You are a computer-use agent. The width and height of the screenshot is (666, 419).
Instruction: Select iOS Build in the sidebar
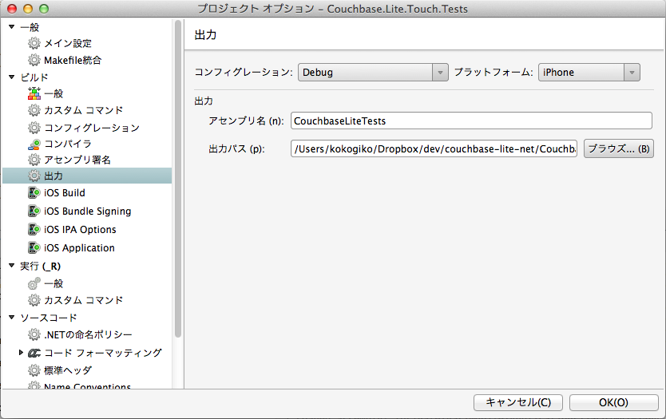coord(65,192)
